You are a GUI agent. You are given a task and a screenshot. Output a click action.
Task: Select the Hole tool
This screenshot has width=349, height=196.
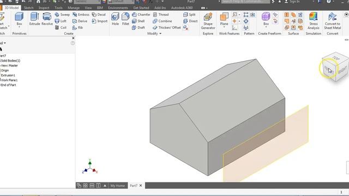point(115,19)
